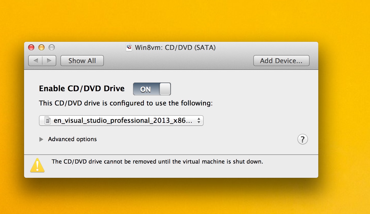370x214 pixels.
Task: Click the white knob of the ON switch
Action: (x=165, y=89)
